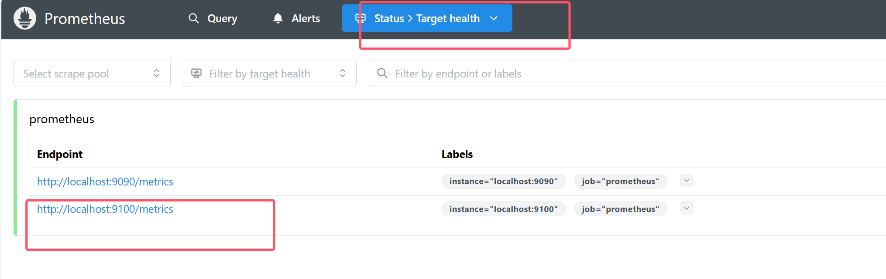The width and height of the screenshot is (886, 279).
Task: Open the Status Target health dropdown chevron
Action: pyautogui.click(x=494, y=18)
